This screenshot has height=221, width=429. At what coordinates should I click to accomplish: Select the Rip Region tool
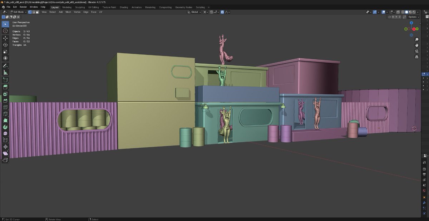coord(5,160)
